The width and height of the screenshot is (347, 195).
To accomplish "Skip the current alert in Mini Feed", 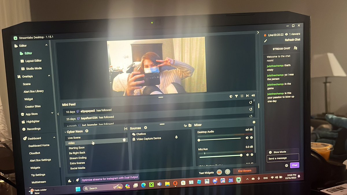I will (248, 96).
